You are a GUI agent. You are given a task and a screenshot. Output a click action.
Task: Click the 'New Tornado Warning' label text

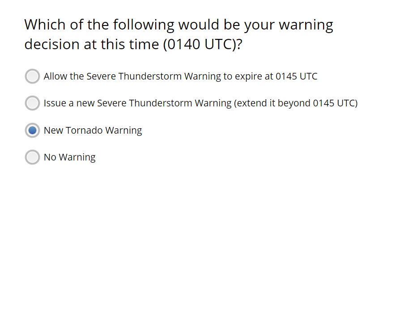(93, 131)
